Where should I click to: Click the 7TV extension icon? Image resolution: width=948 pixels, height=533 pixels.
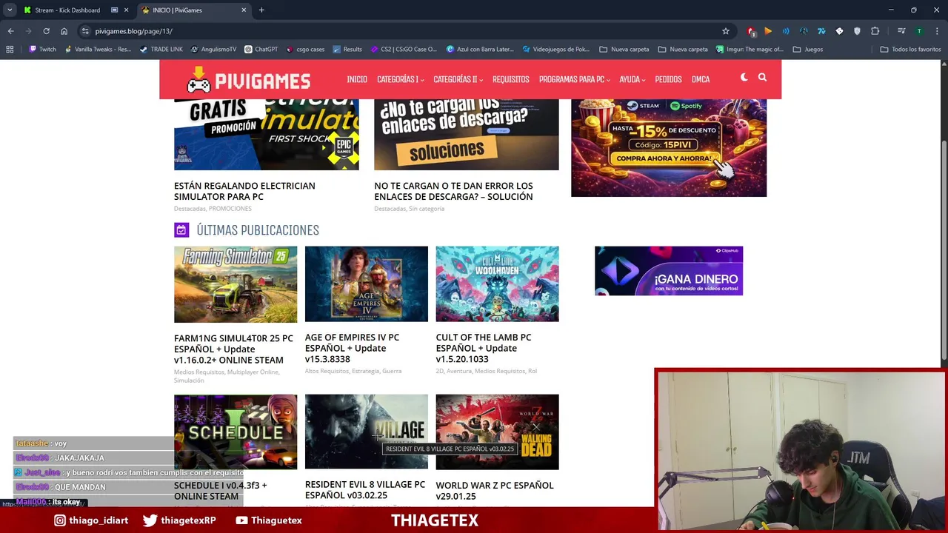(821, 31)
